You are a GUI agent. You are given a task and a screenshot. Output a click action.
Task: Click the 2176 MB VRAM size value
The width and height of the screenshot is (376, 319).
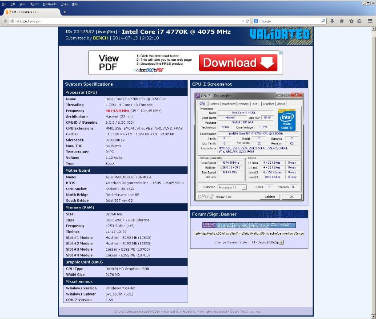[112, 275]
